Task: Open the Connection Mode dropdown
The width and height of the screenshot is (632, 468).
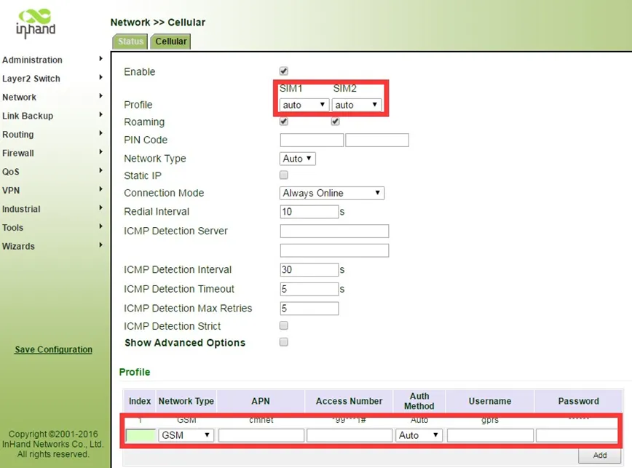Action: click(332, 194)
